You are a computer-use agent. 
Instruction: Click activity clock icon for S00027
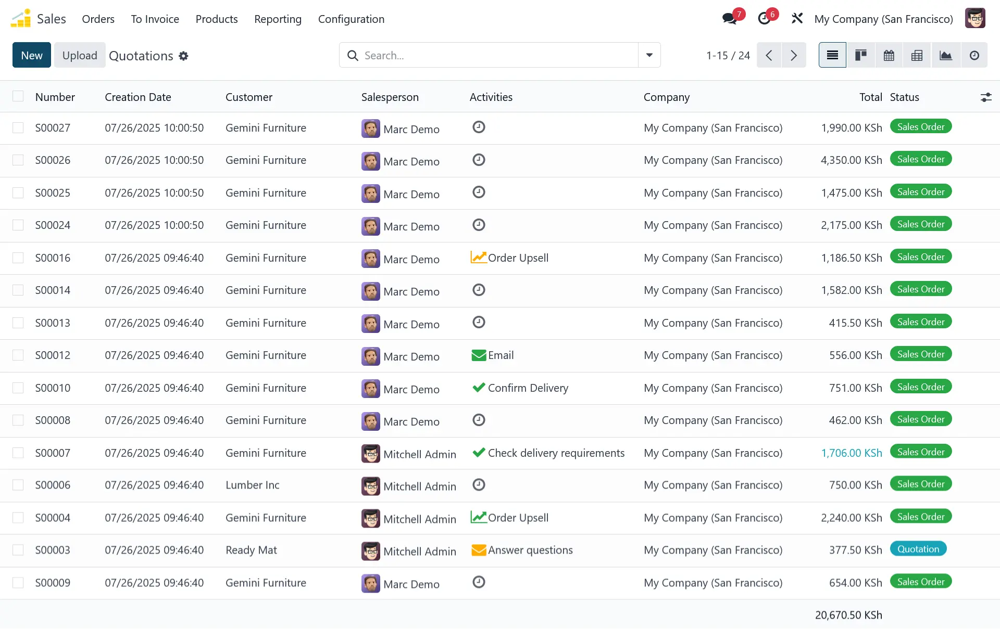pos(479,127)
